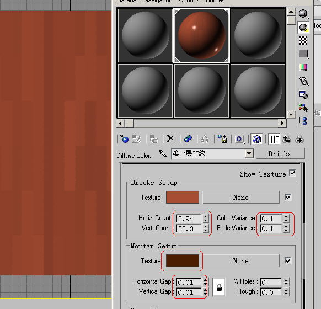The height and width of the screenshot is (309, 321).
Task: Open the Utilities menu
Action: [x=215, y=1]
